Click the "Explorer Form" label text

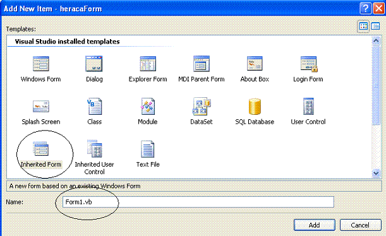click(148, 79)
